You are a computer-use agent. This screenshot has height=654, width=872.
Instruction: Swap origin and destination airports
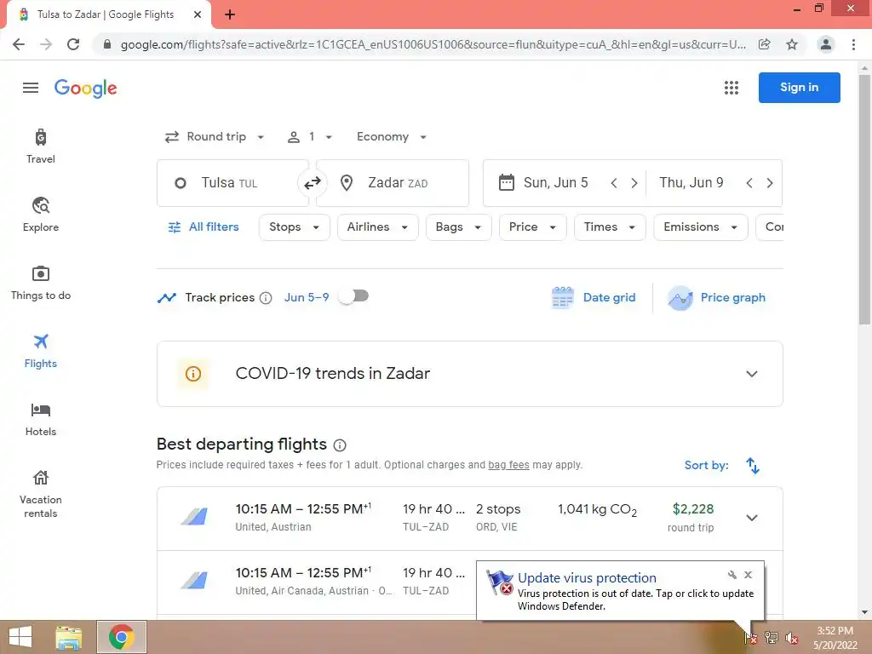[312, 182]
